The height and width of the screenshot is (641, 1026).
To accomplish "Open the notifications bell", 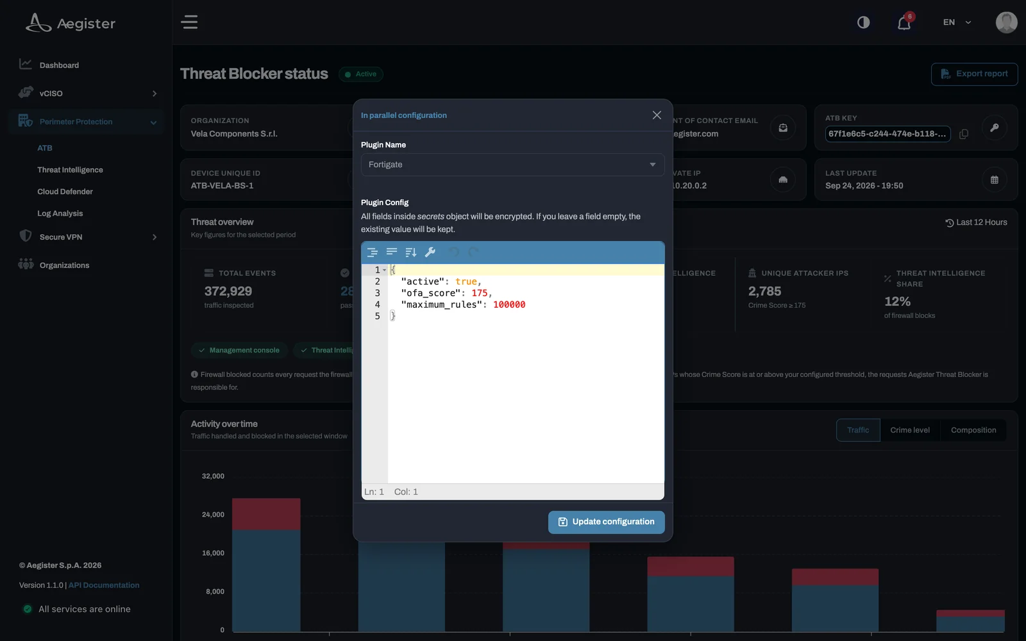I will (904, 22).
